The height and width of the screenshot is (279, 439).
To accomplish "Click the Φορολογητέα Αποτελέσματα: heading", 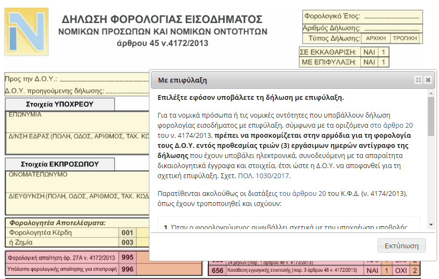I will [57, 223].
